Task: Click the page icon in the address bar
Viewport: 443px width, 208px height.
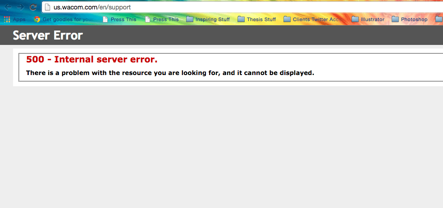Action: point(47,8)
